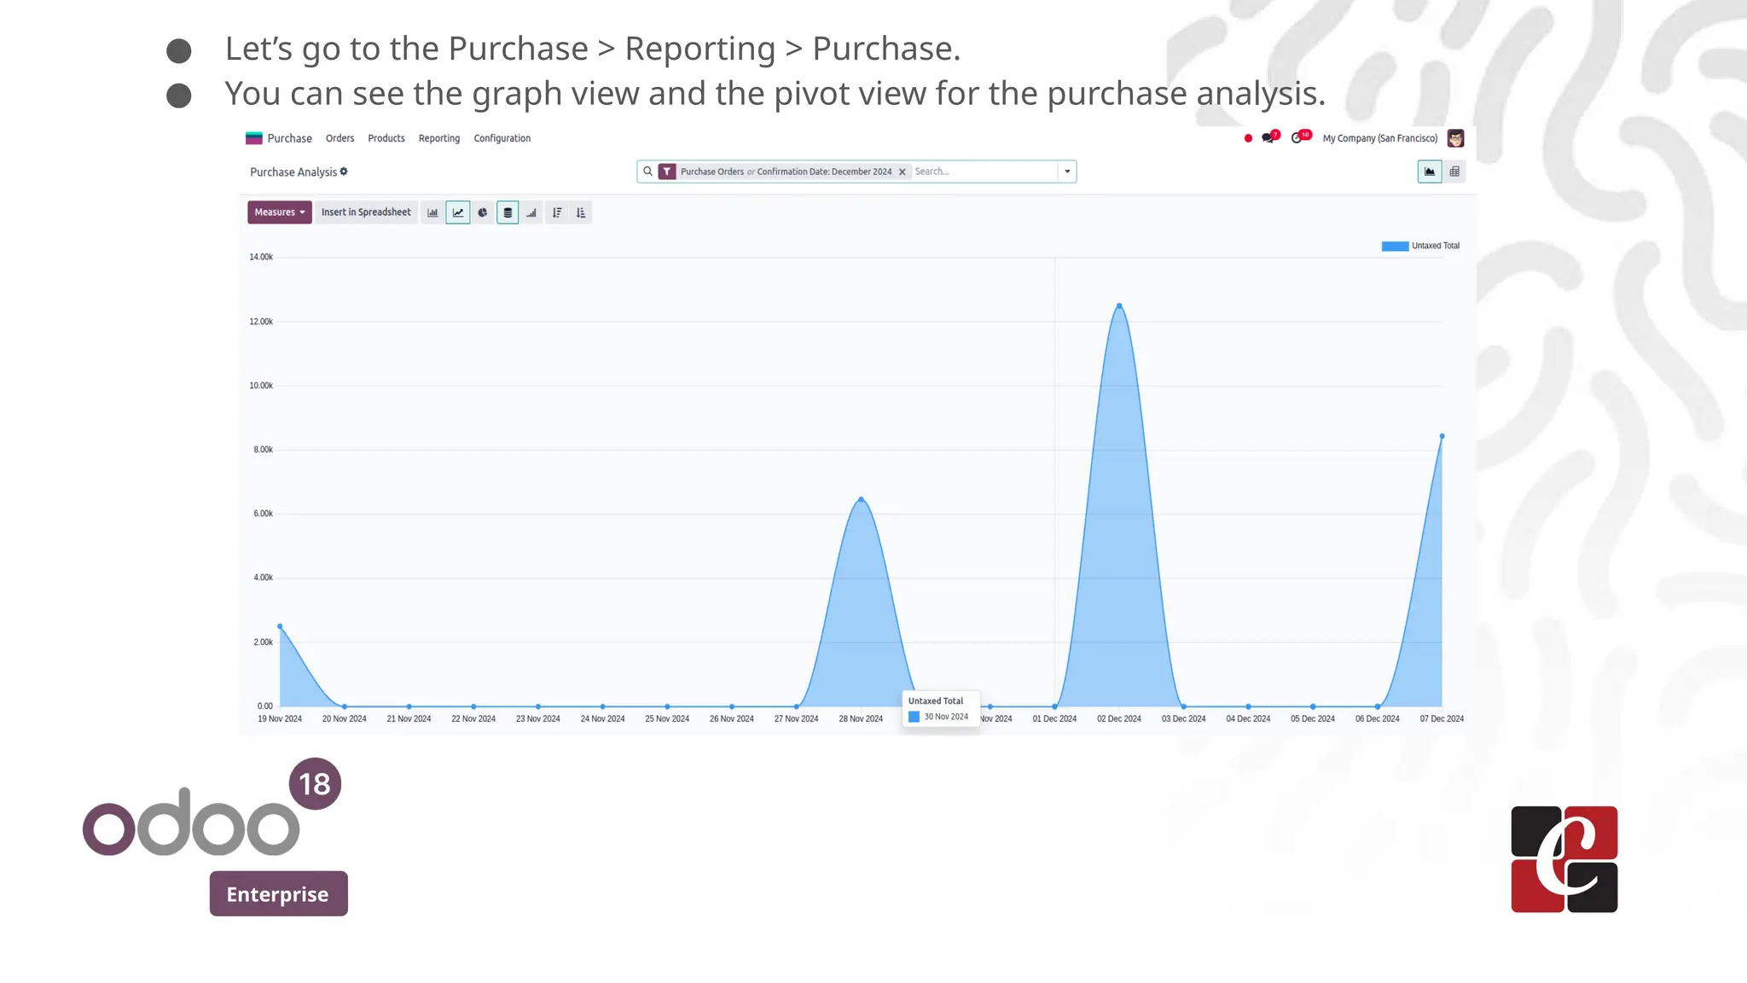This screenshot has height=983, width=1747.
Task: Click the Purchase app name
Action: click(289, 138)
